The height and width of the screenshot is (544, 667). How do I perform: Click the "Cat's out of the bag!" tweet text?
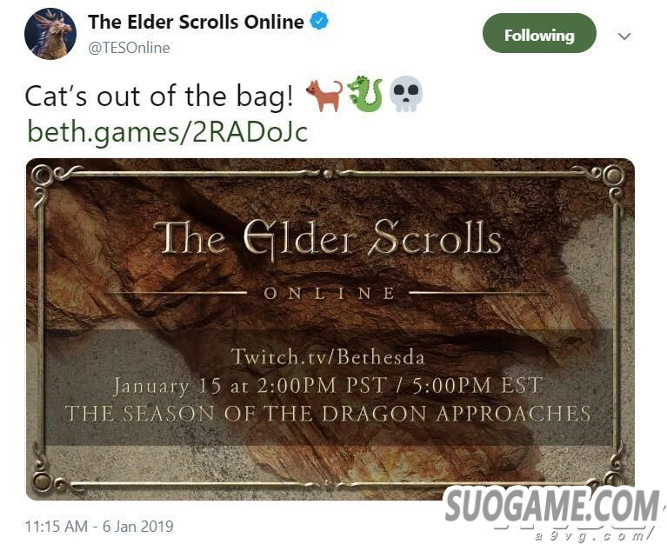[x=159, y=96]
